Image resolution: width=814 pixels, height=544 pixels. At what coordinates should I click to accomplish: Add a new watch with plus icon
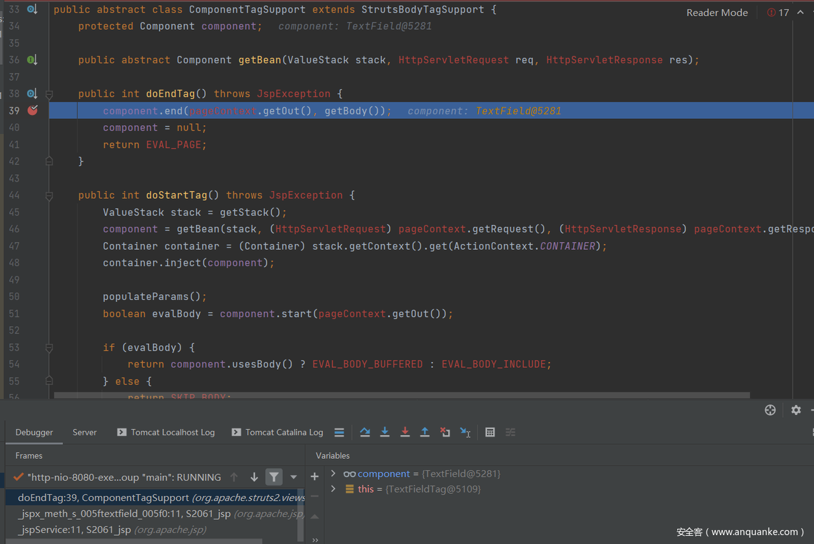point(314,476)
